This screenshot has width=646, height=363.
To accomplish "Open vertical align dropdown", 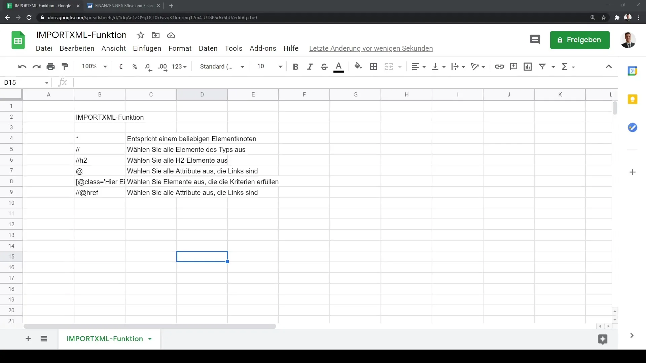I will [x=439, y=67].
